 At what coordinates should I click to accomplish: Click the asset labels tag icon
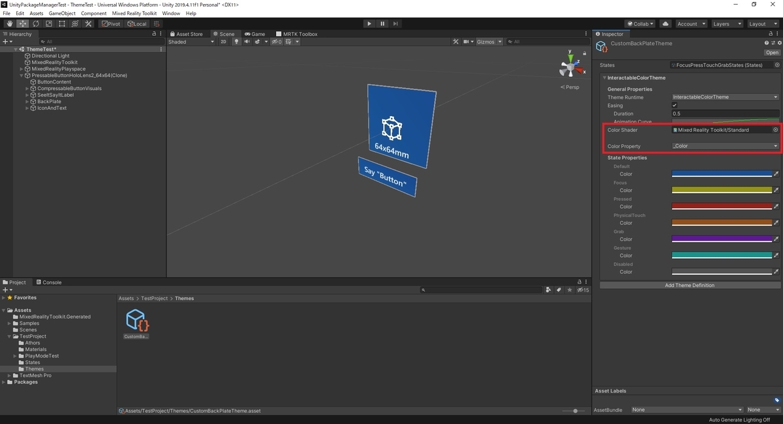(x=776, y=400)
